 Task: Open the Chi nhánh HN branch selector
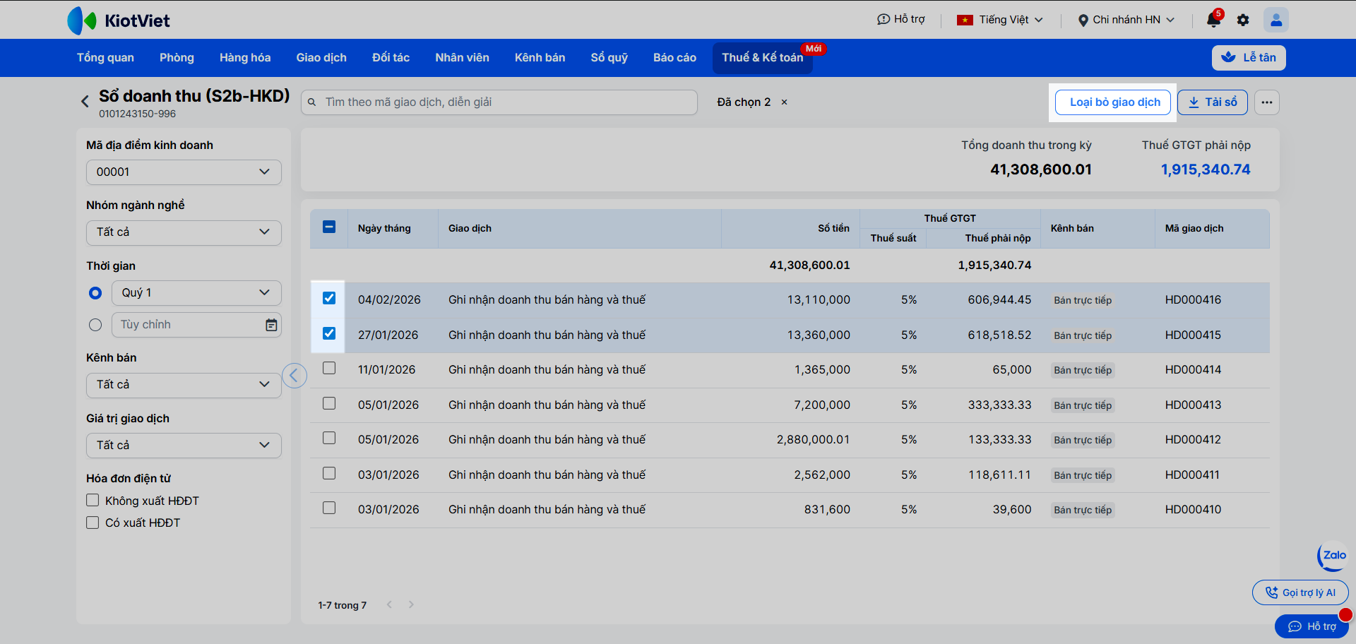[1126, 20]
